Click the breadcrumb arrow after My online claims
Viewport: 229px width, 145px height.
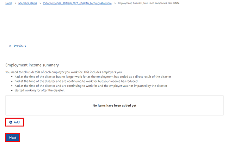pos(40,3)
